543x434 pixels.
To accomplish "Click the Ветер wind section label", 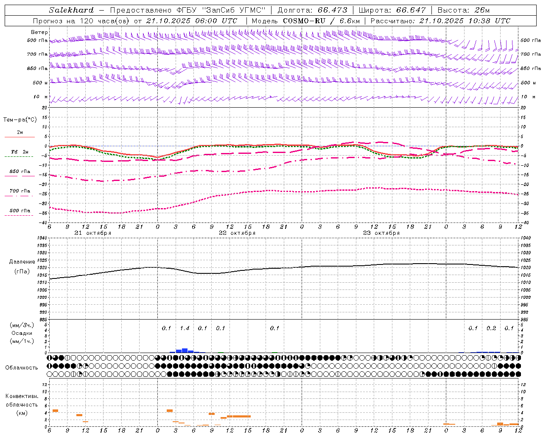I will 39,32.
